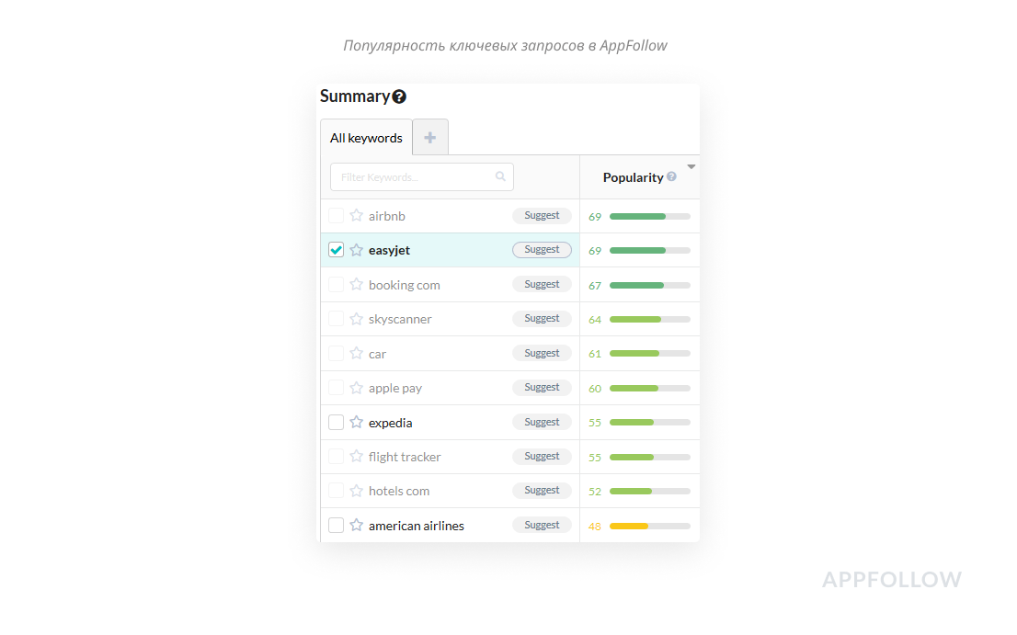Add a new tab with plus

coord(429,138)
